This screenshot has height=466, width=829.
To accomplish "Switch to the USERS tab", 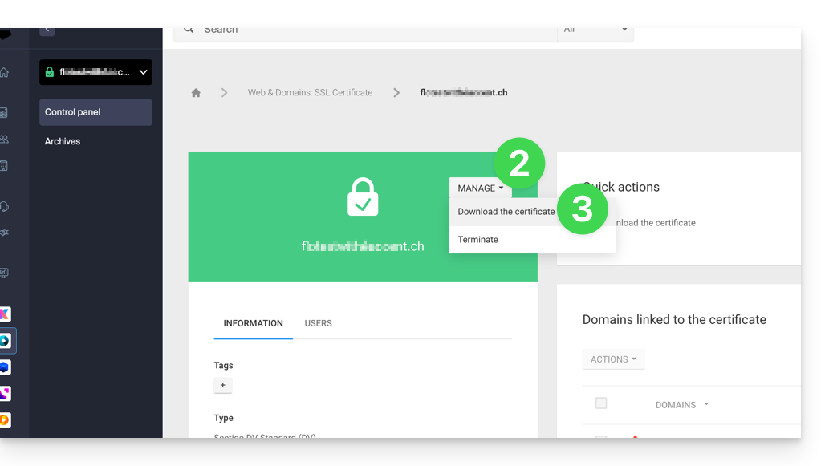I will (318, 323).
